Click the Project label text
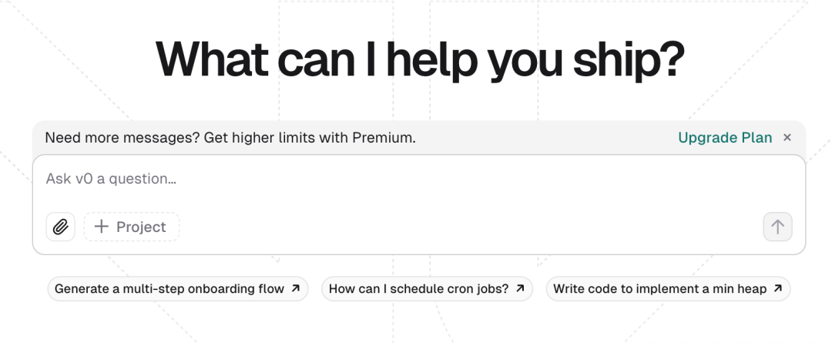 (x=141, y=227)
